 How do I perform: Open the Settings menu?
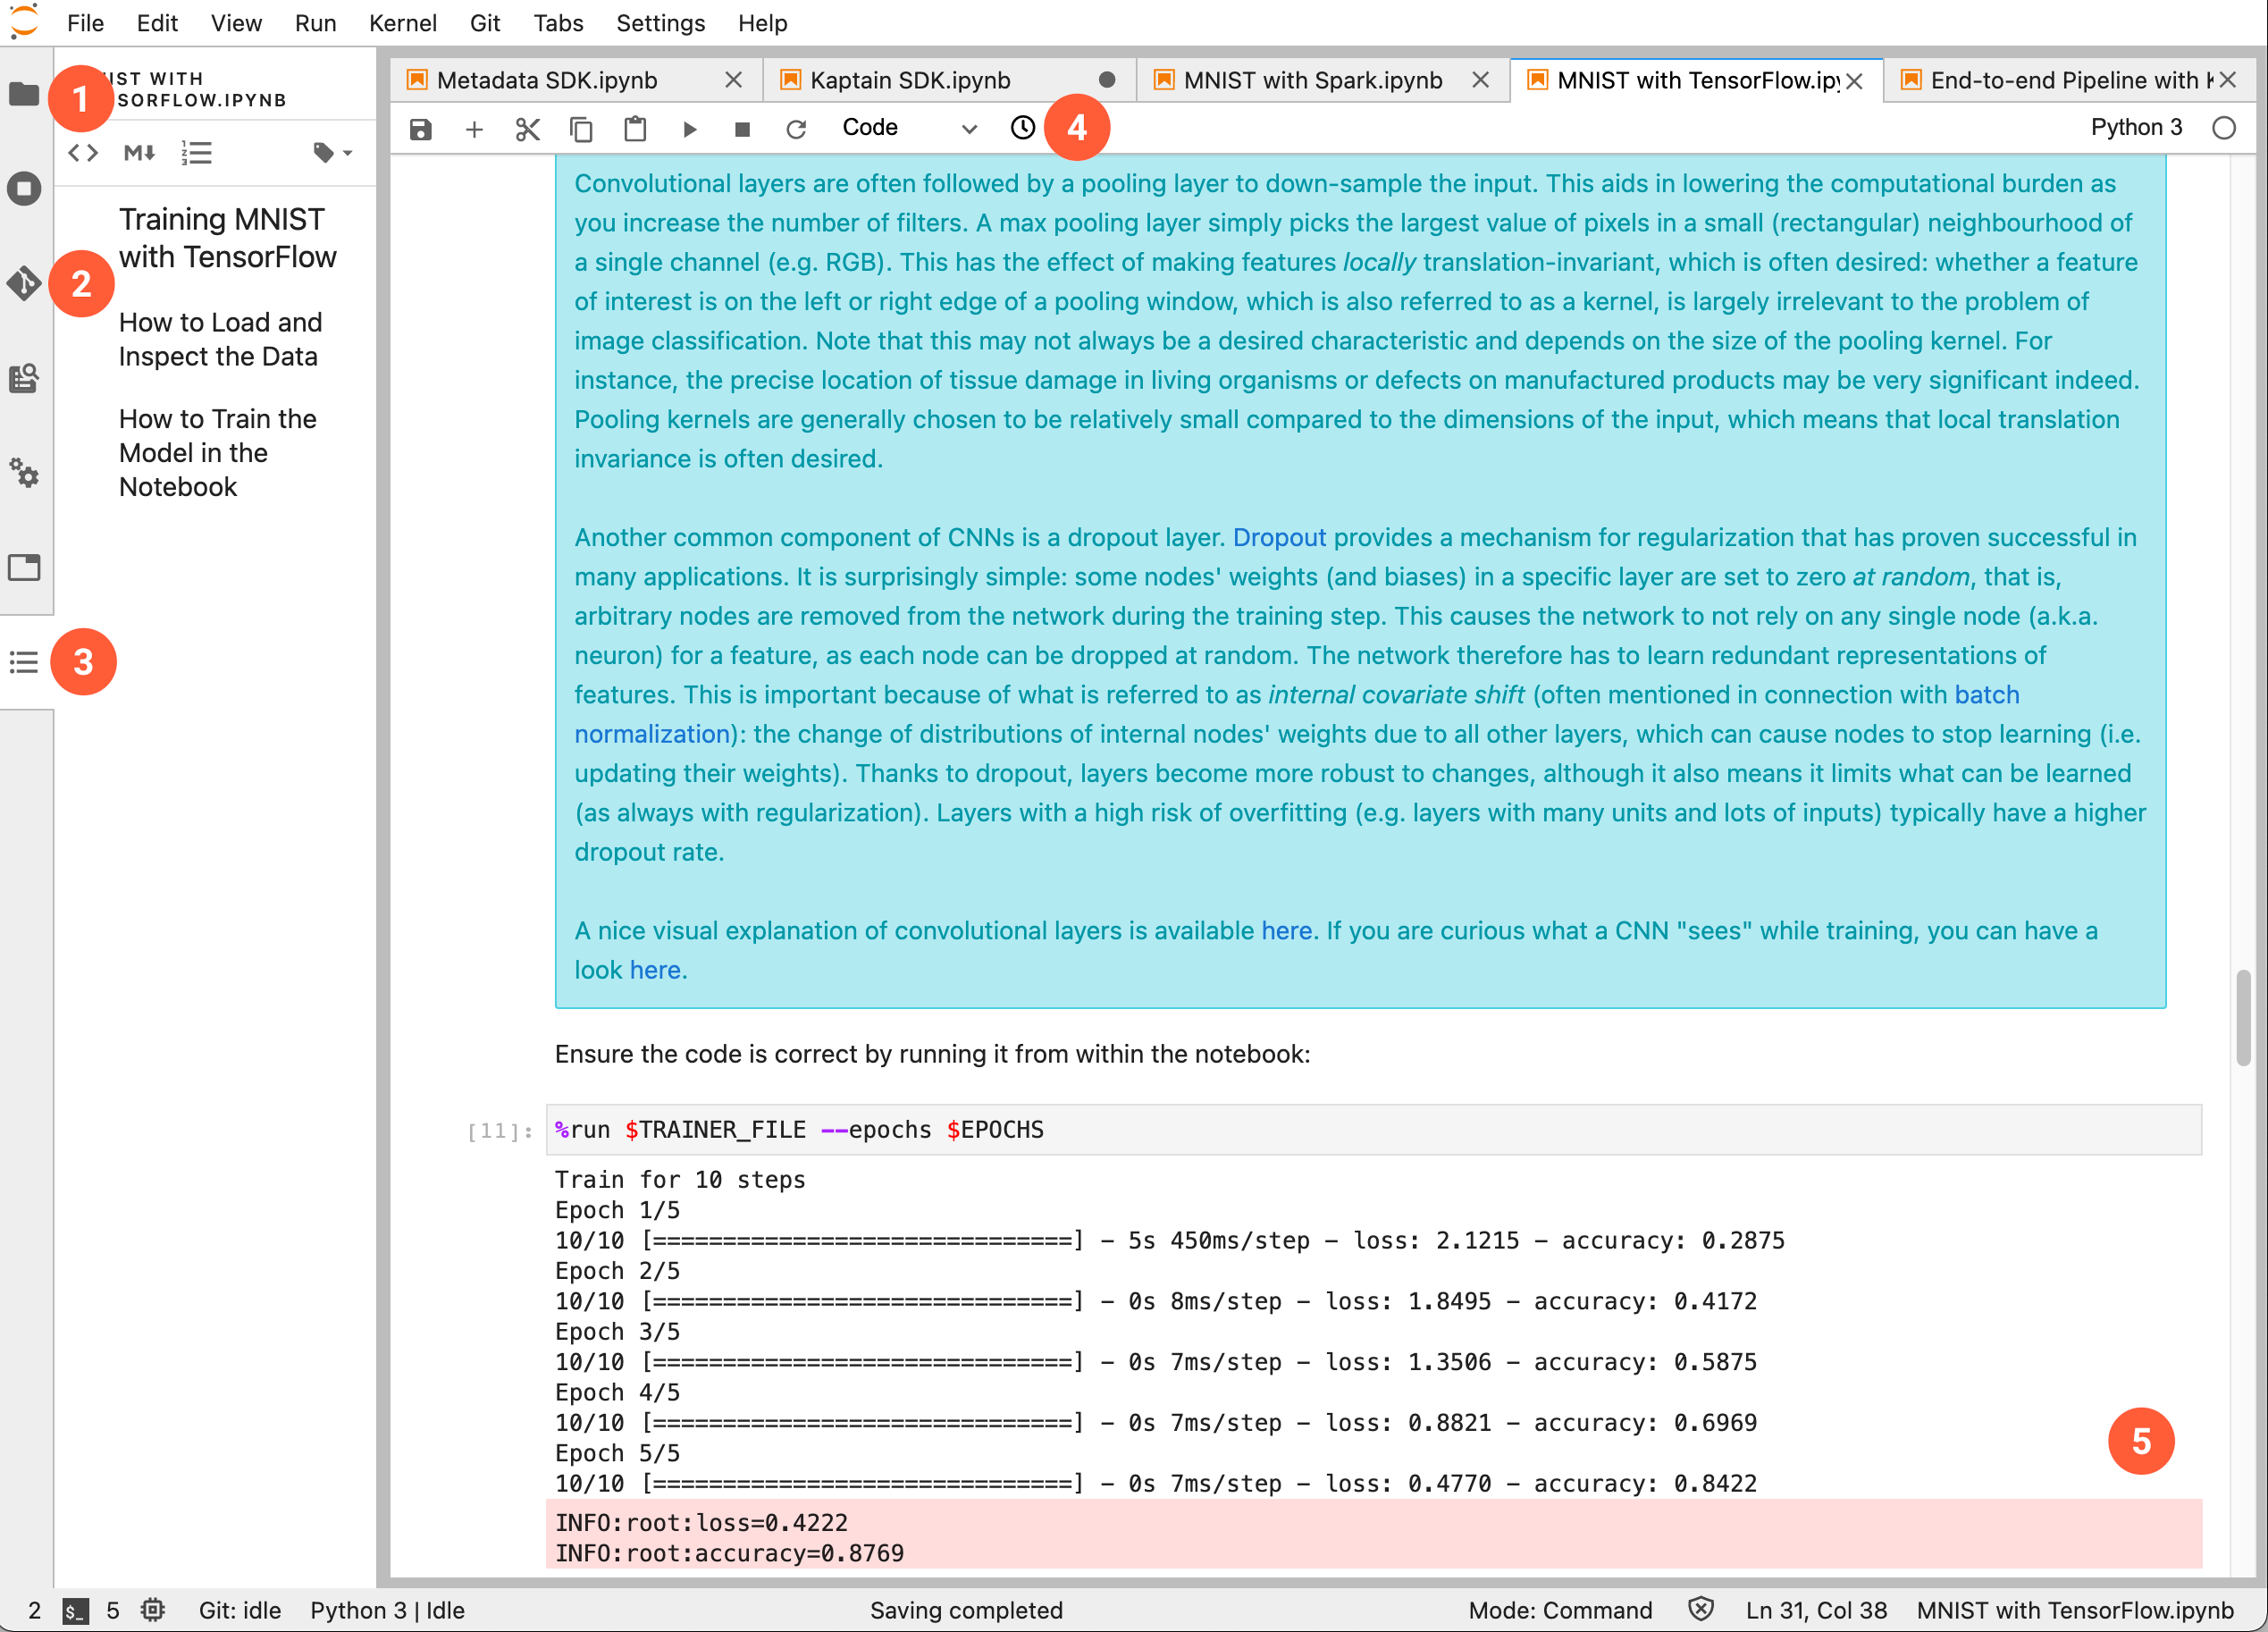tap(660, 23)
